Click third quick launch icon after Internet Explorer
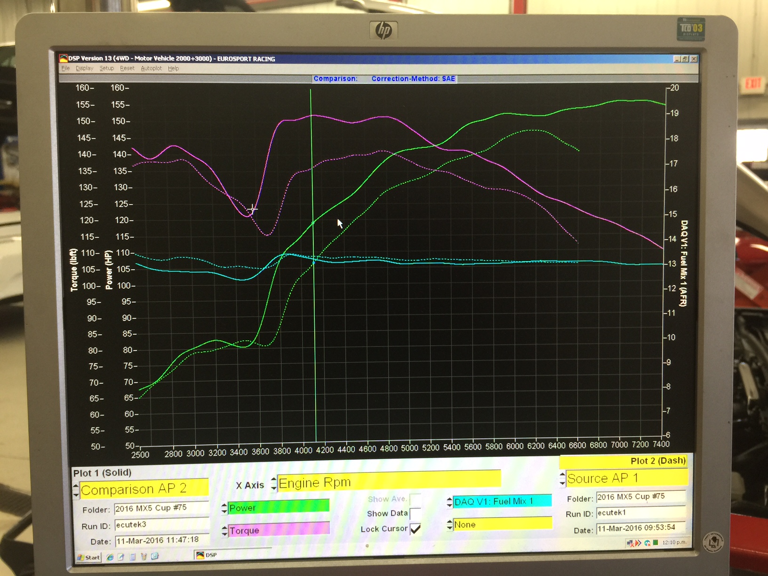 coord(132,557)
